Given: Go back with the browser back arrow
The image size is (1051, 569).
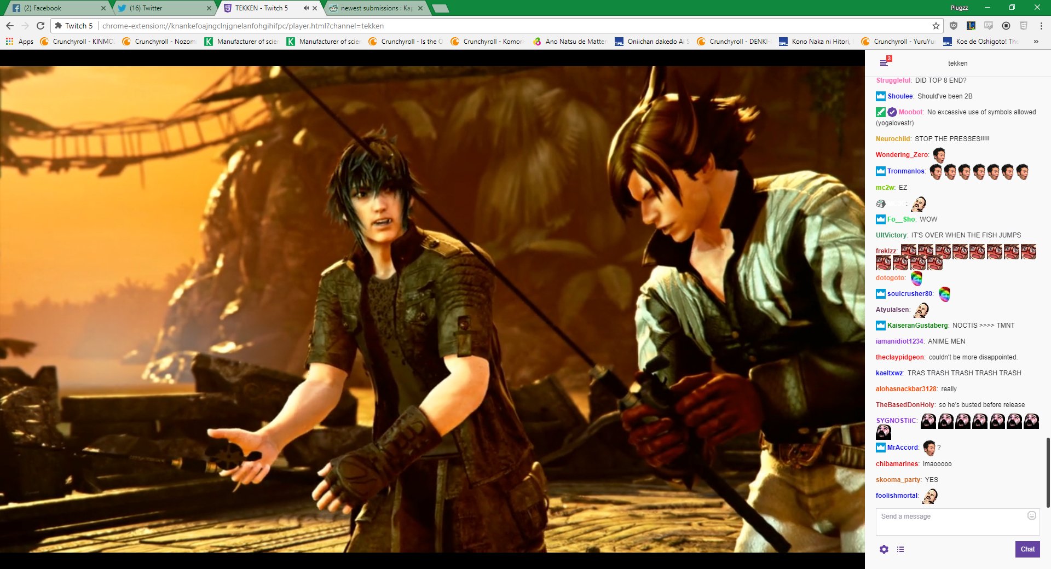Looking at the screenshot, I should 10,26.
